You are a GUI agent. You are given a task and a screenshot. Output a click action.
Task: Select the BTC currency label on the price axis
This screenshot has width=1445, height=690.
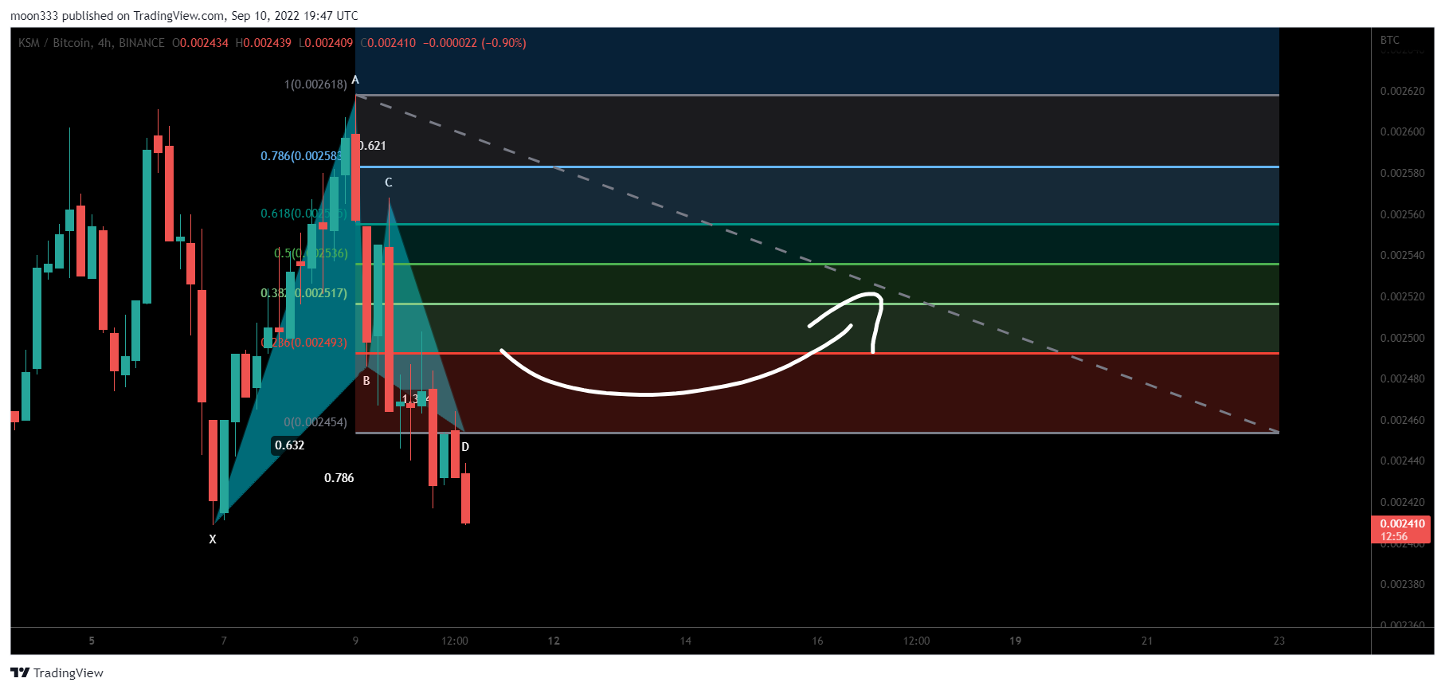point(1390,40)
